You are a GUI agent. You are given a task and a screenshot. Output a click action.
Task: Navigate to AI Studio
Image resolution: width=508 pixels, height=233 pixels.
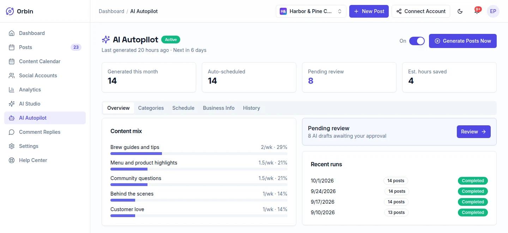pos(45,104)
